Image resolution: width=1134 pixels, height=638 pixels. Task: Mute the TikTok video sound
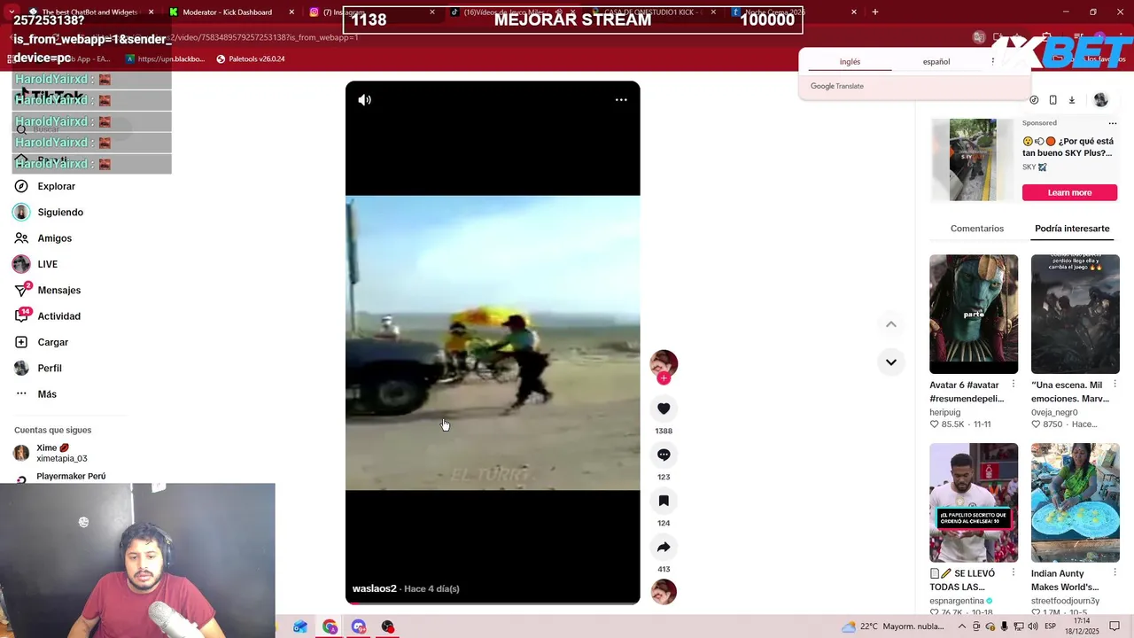pyautogui.click(x=364, y=100)
